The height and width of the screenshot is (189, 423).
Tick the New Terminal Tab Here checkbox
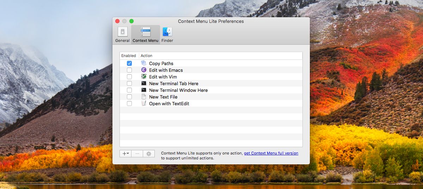[129, 83]
